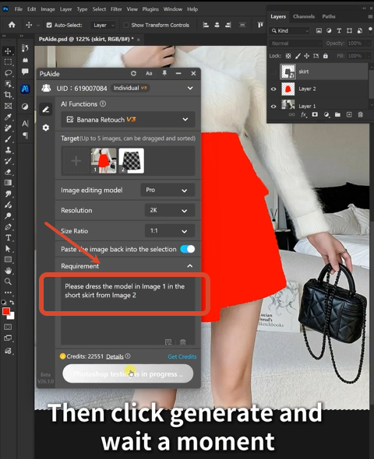This screenshot has height=459, width=374.
Task: Open the Banana Retouch function dropdown
Action: (x=128, y=120)
